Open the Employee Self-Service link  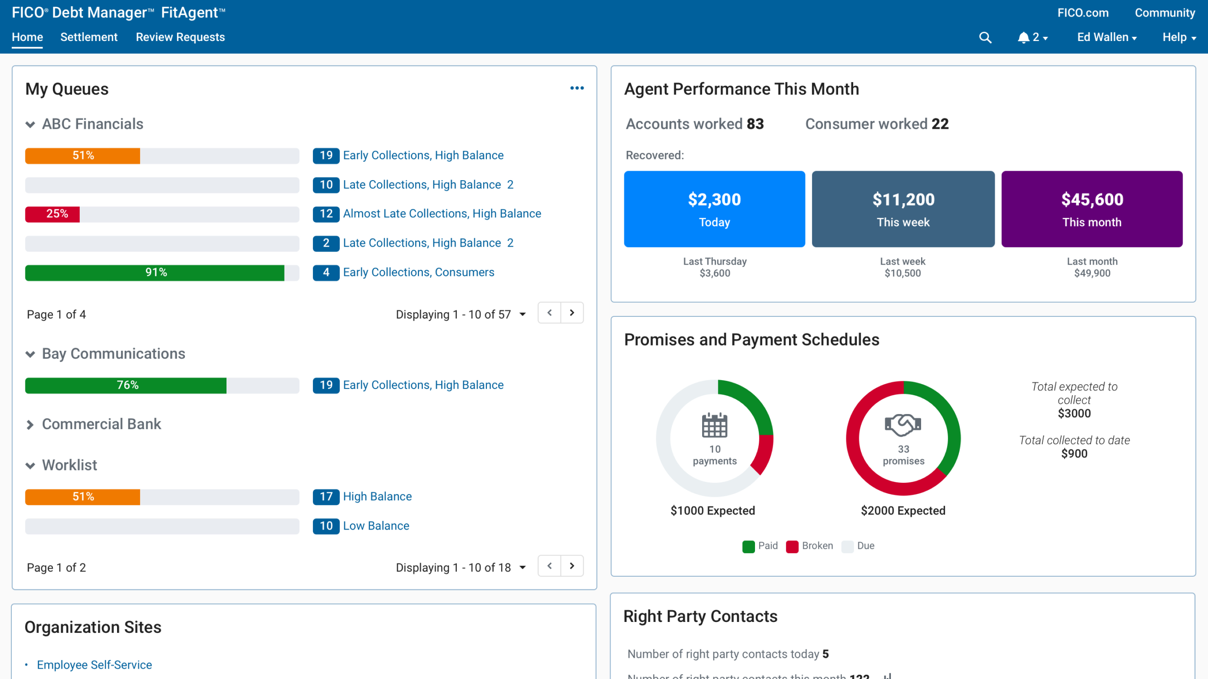click(x=94, y=665)
